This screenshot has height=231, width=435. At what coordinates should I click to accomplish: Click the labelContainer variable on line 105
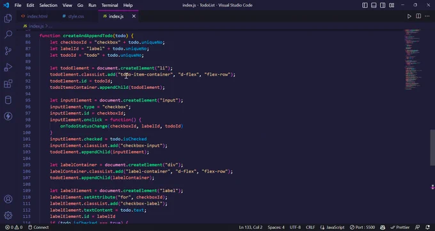point(79,165)
